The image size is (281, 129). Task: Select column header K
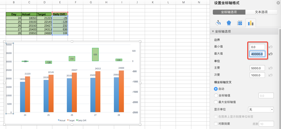(152, 2)
